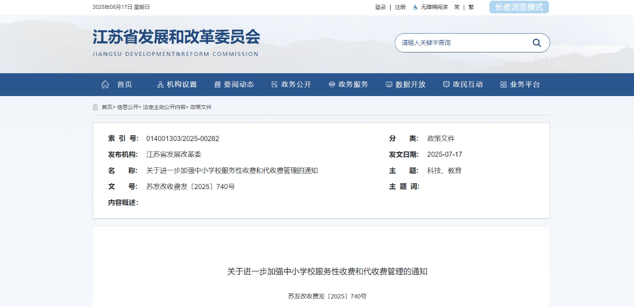Image resolution: width=634 pixels, height=307 pixels.
Task: Click the 政务公开 document icon
Action: tap(274, 85)
